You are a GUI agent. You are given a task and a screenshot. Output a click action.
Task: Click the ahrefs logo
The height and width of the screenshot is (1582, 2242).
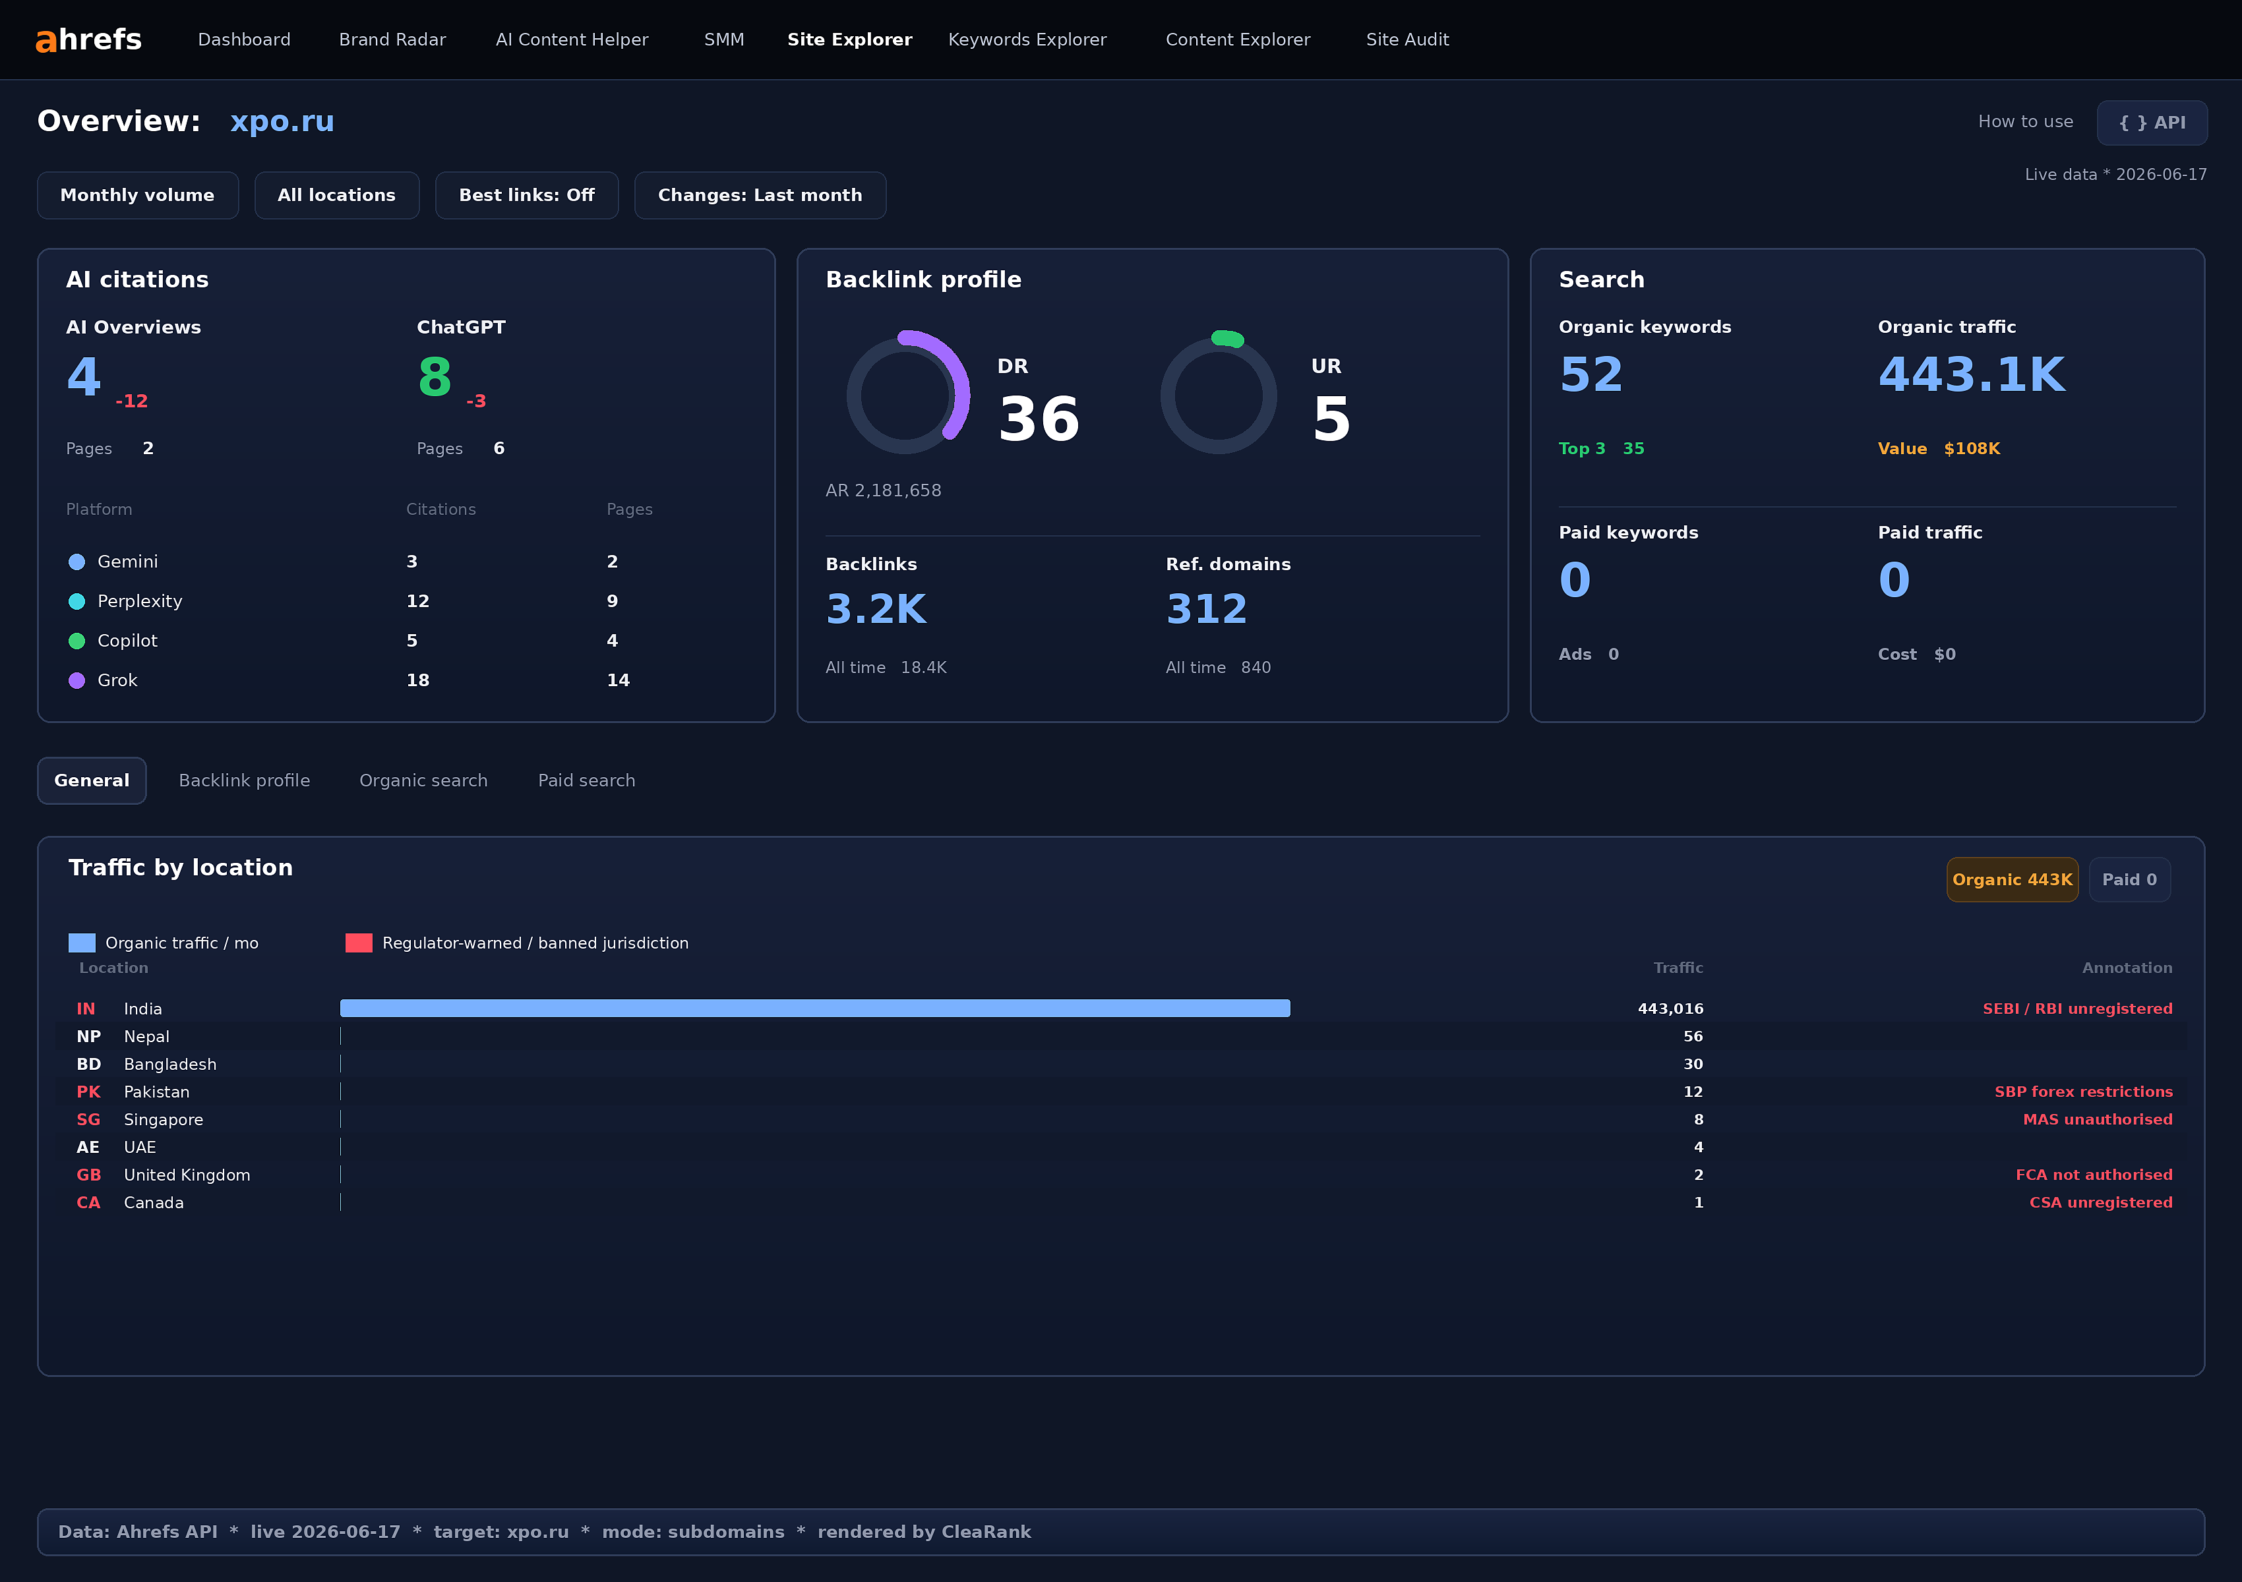coord(89,39)
